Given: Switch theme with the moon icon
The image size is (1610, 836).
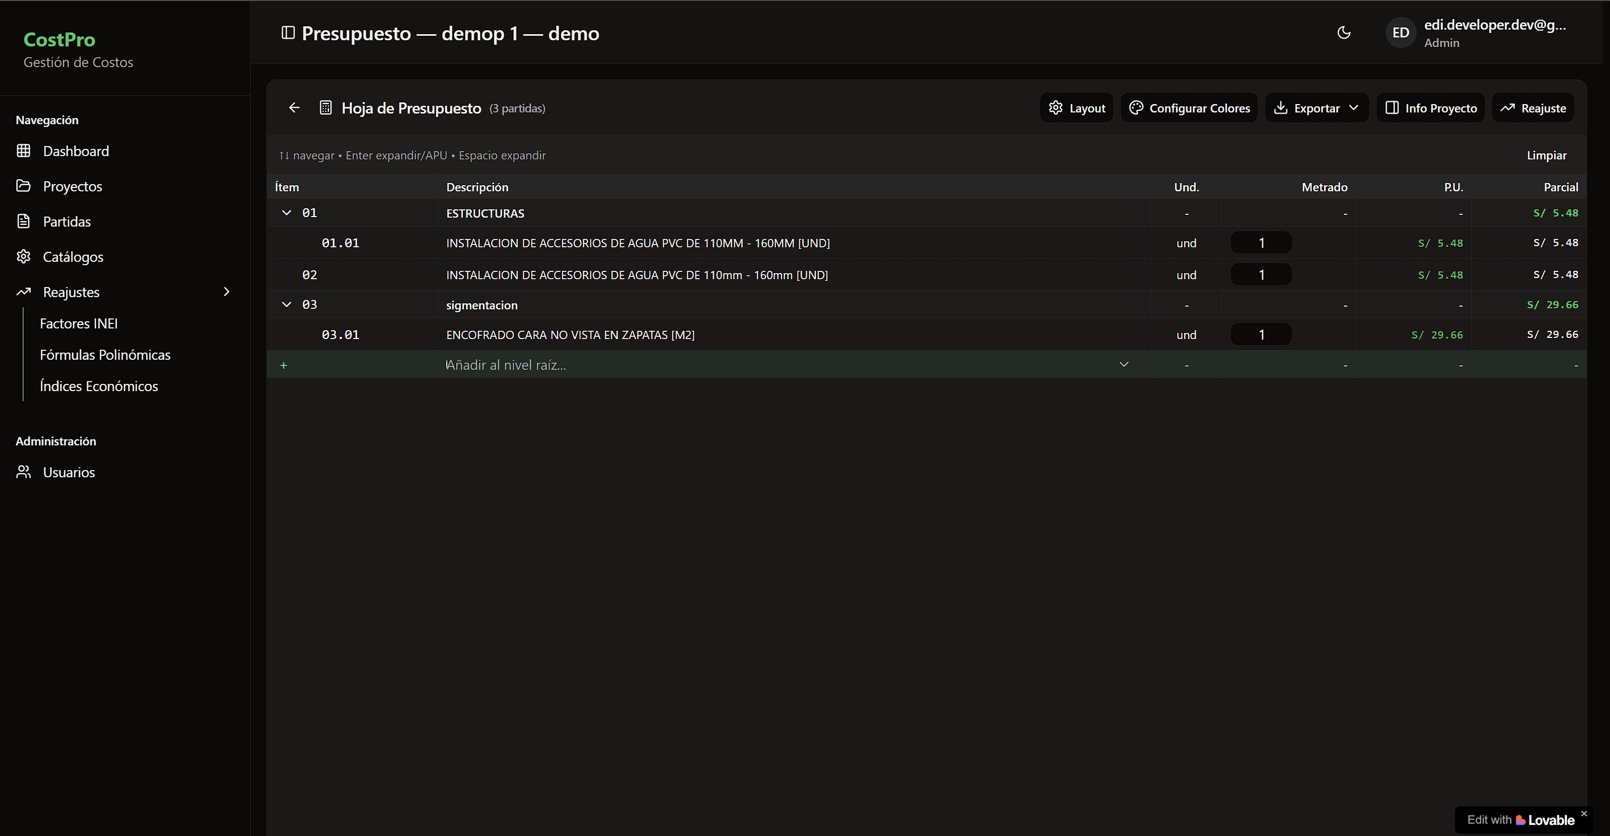Looking at the screenshot, I should 1344,32.
